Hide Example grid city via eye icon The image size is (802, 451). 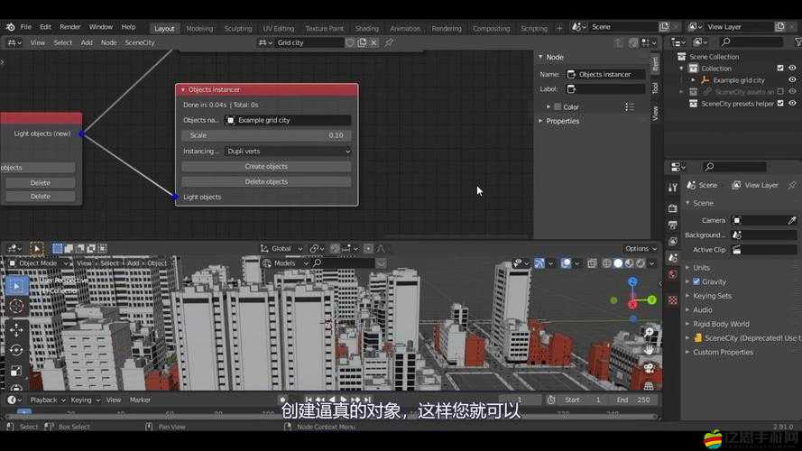pos(792,79)
